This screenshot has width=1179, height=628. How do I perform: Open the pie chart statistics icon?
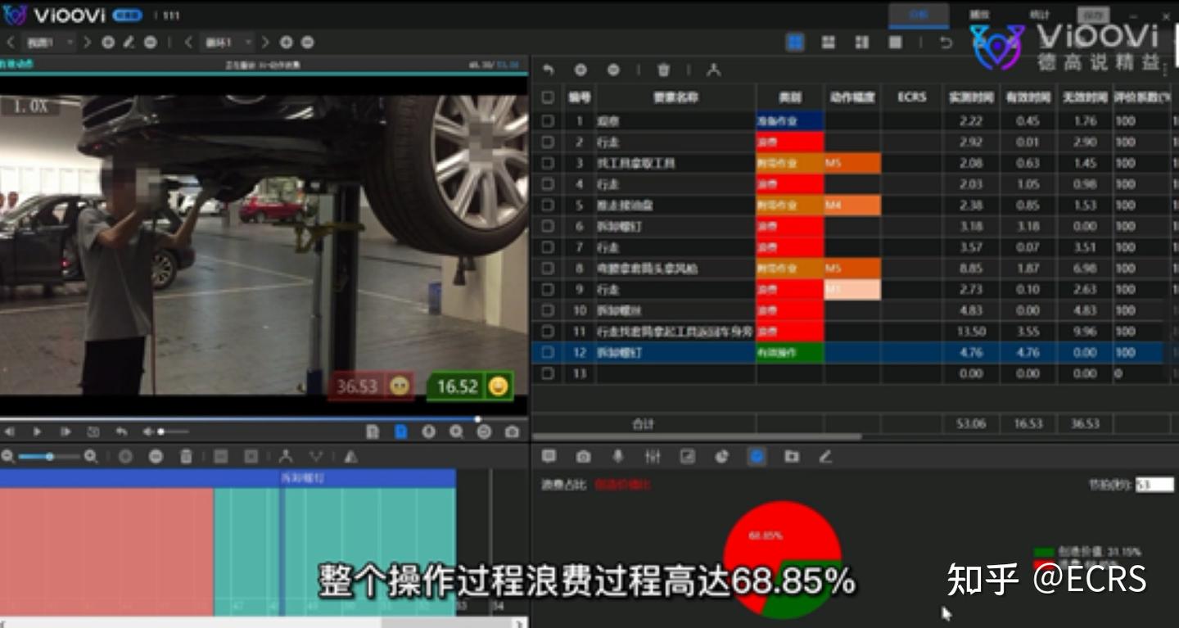point(721,457)
